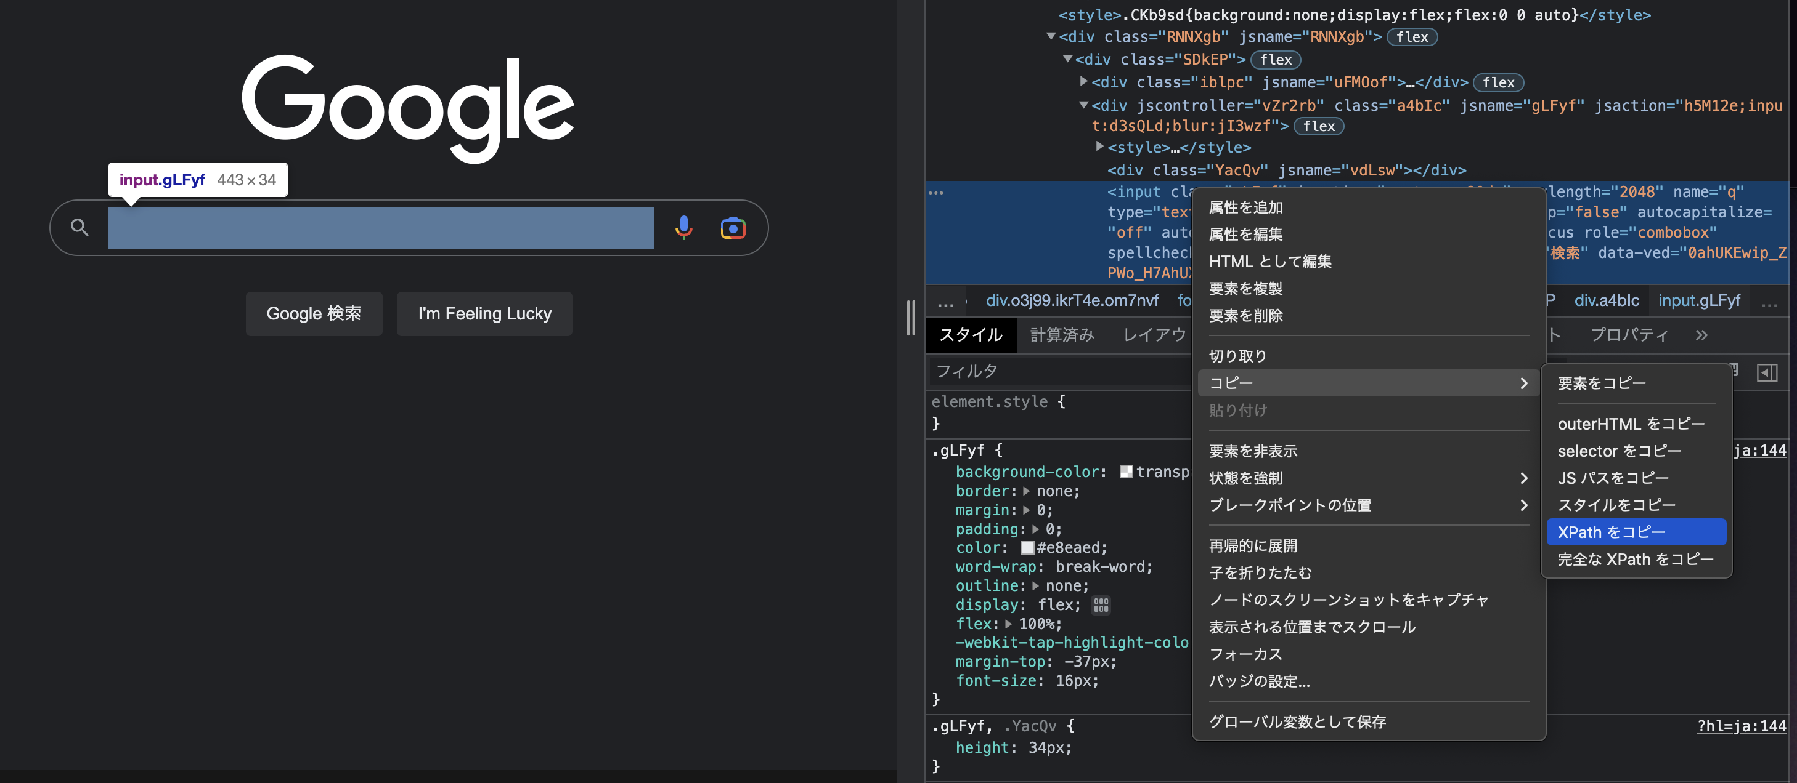Toggle the flex badge on div.iblpc
The height and width of the screenshot is (783, 1797).
[1499, 82]
